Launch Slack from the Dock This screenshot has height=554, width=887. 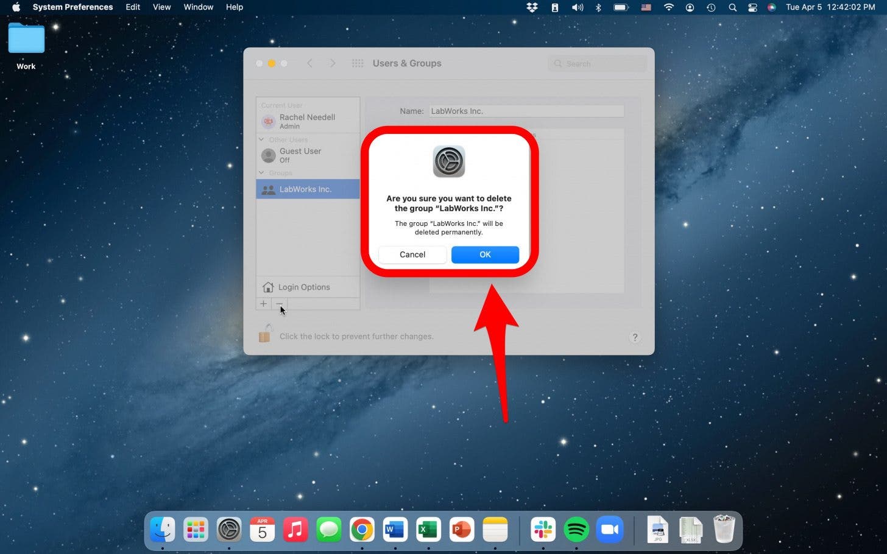point(543,530)
